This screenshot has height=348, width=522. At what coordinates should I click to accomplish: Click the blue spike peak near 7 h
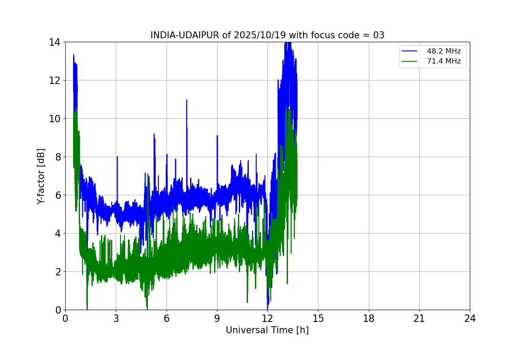[x=187, y=100]
